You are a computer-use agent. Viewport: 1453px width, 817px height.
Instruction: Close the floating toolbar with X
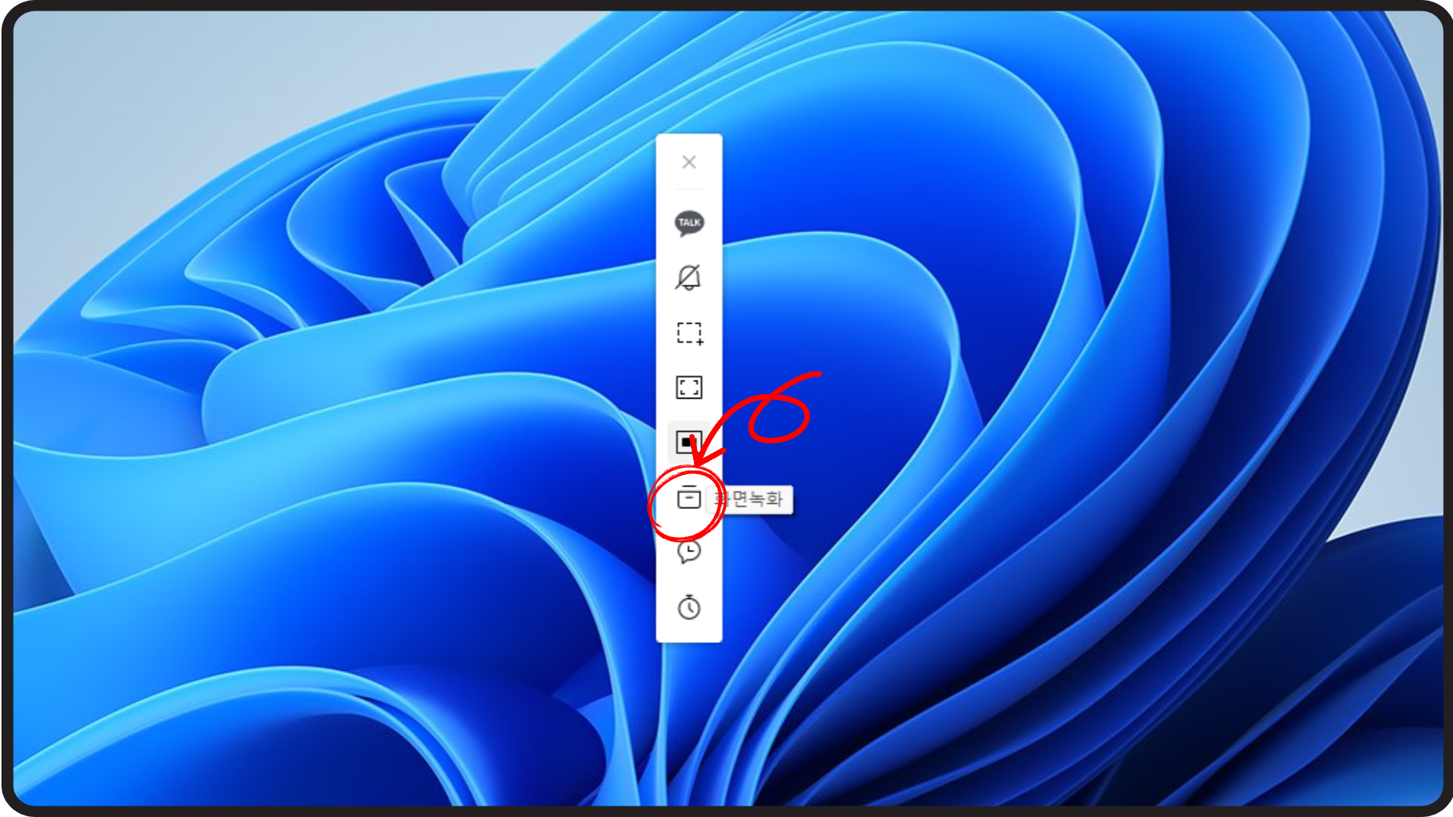(x=689, y=162)
